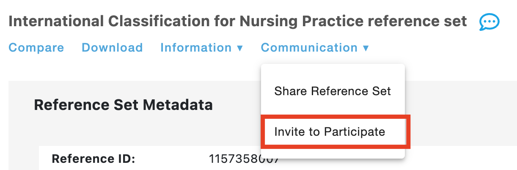Click the Reference Set Metadata heading
Image resolution: width=517 pixels, height=170 pixels.
coord(123,104)
